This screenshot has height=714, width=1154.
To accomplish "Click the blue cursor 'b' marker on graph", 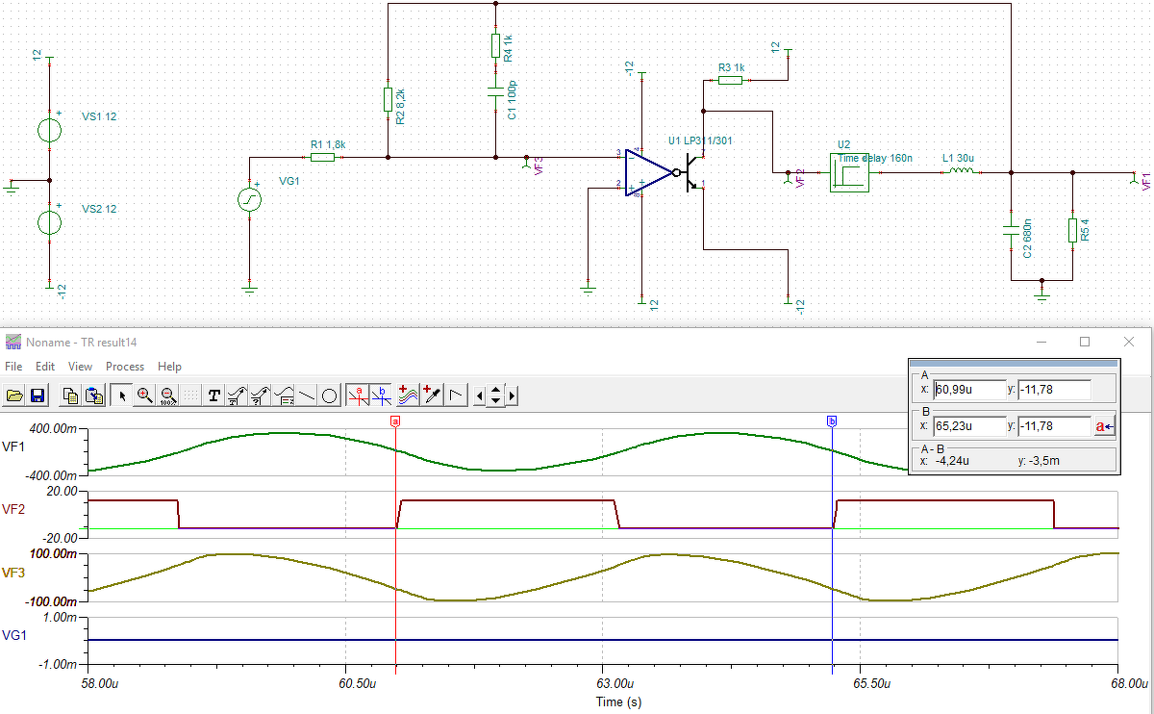I will 832,421.
